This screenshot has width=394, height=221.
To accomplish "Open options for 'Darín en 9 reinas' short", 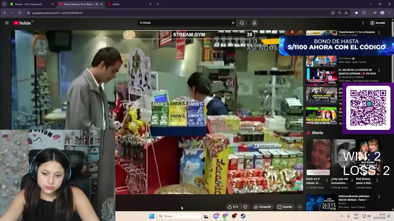I will 327,180.
